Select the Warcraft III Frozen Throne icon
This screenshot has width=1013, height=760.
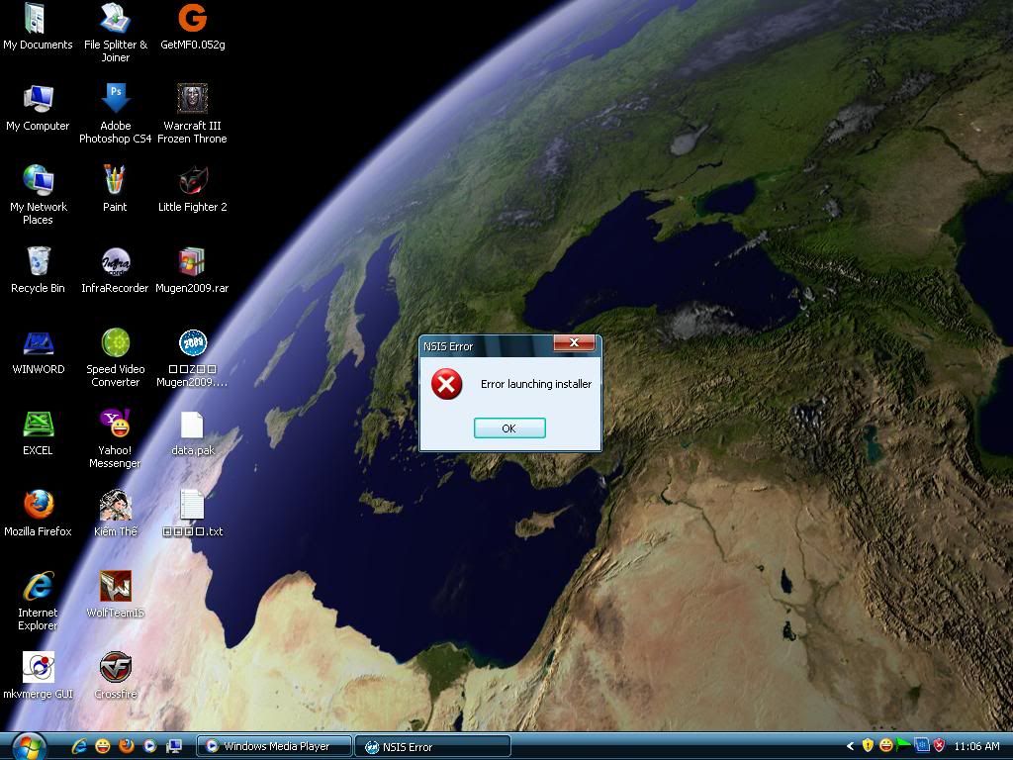(x=193, y=113)
